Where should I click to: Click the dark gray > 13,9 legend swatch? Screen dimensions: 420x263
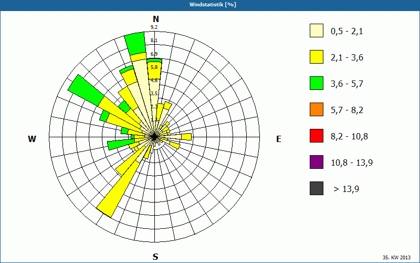point(317,188)
